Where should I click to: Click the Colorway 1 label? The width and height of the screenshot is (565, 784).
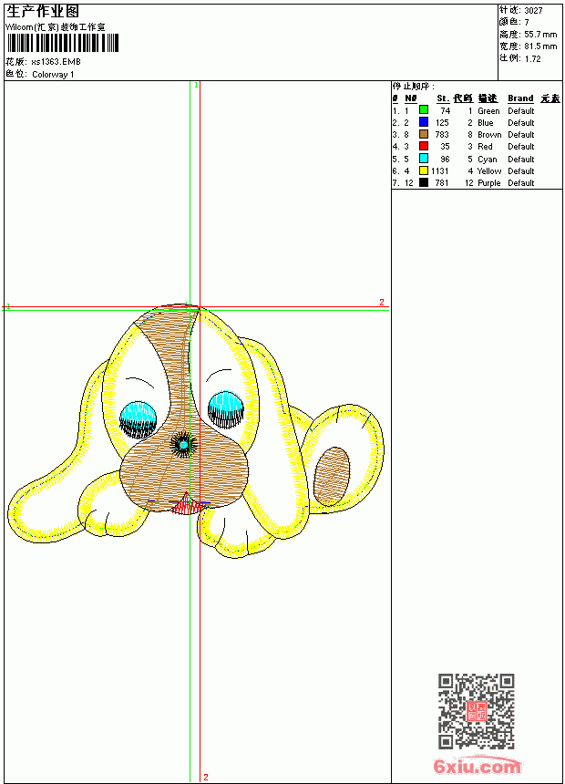coord(53,75)
